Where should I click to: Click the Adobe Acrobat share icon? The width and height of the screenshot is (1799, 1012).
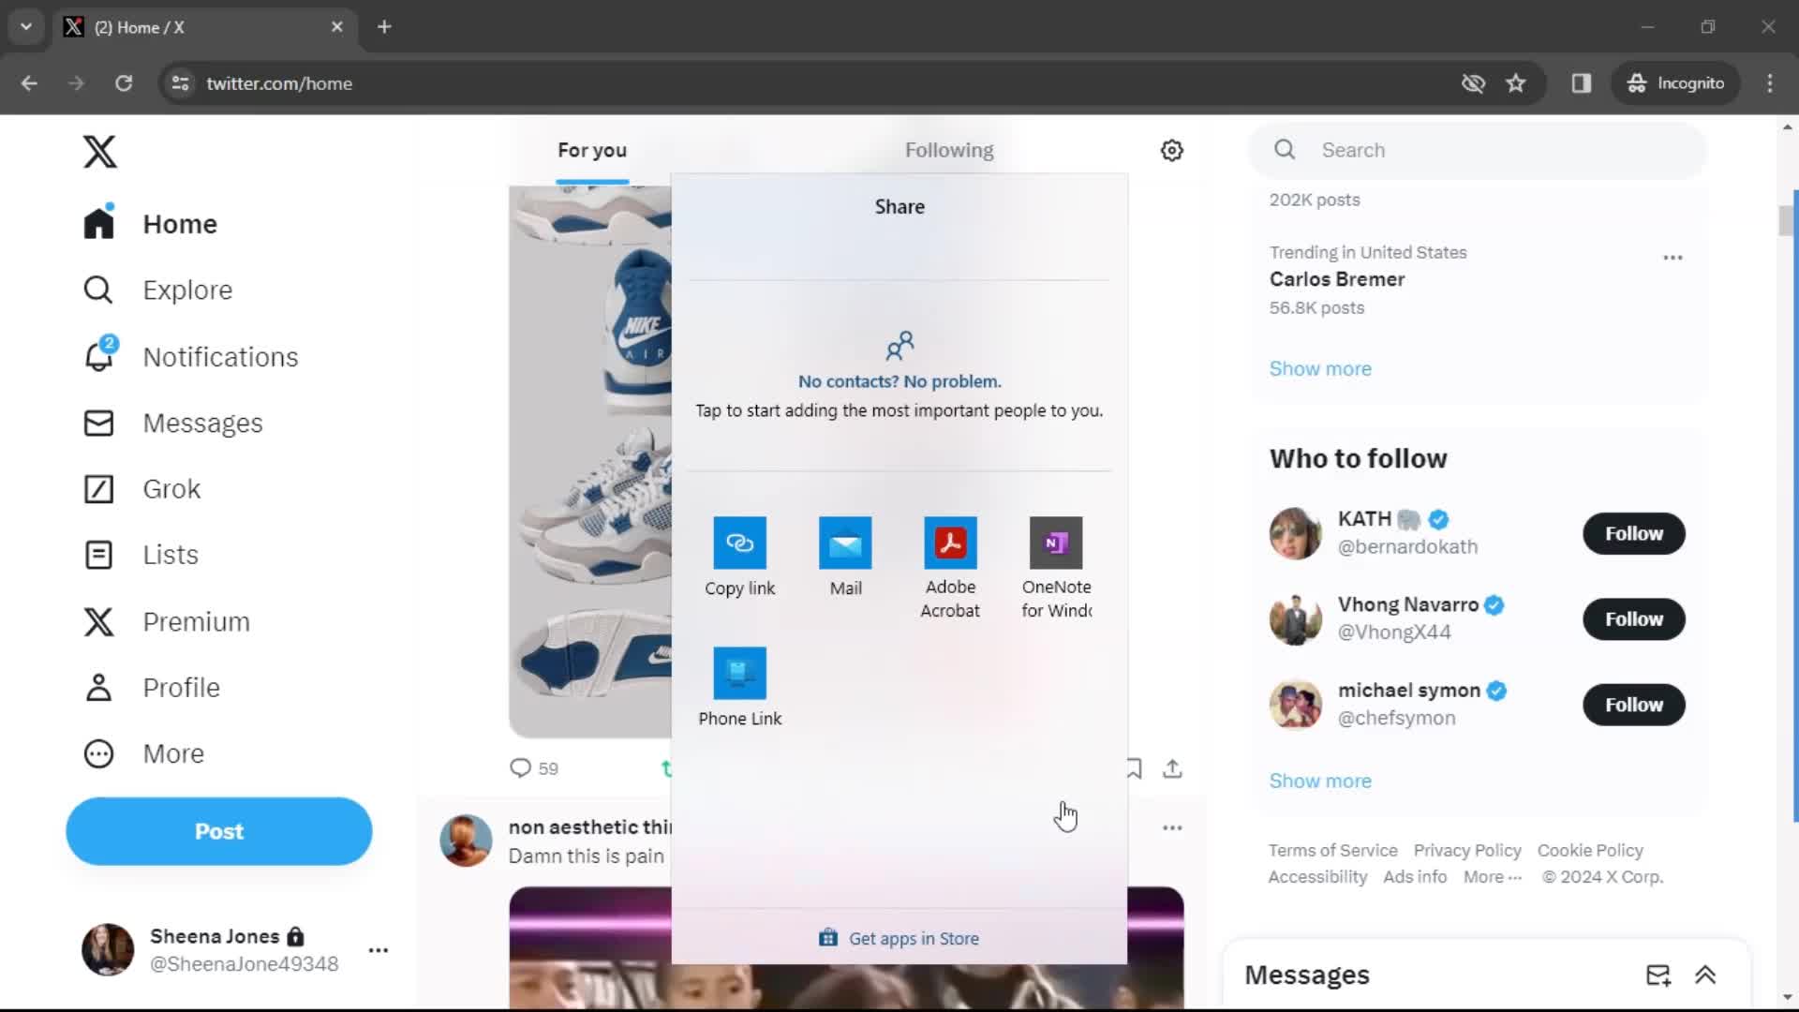tap(951, 543)
